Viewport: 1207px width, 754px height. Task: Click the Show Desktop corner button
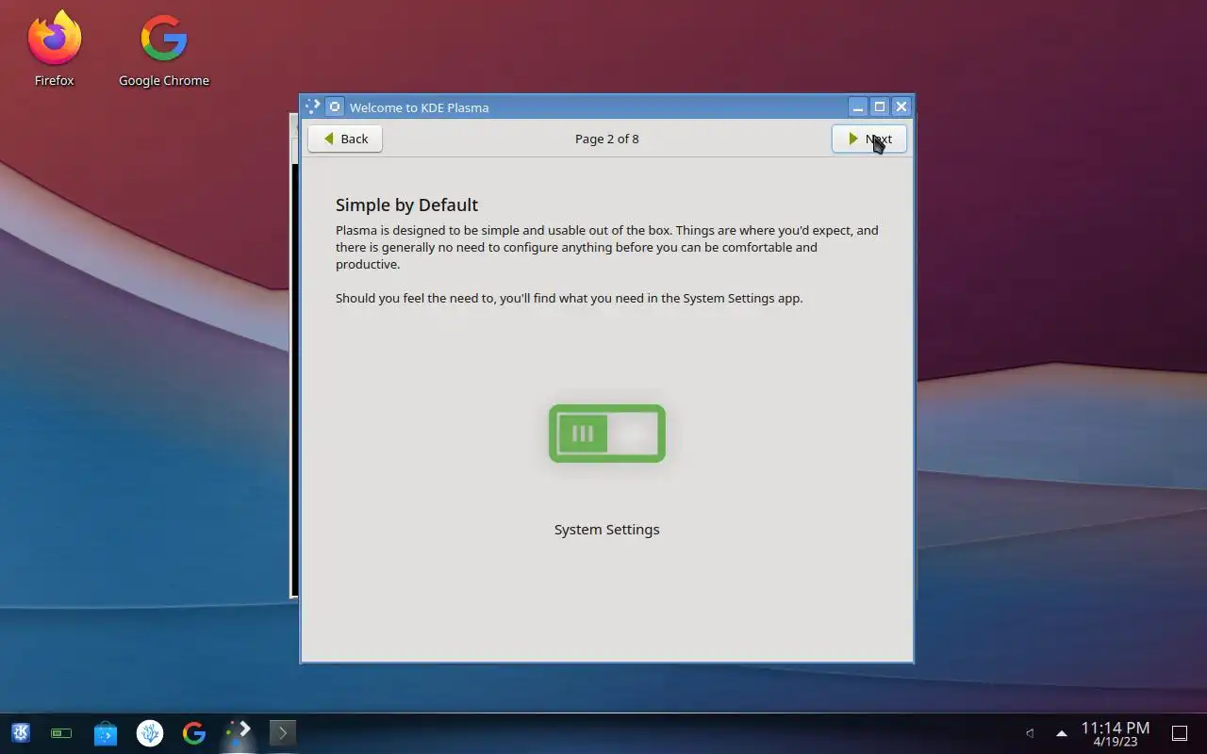click(x=1179, y=732)
